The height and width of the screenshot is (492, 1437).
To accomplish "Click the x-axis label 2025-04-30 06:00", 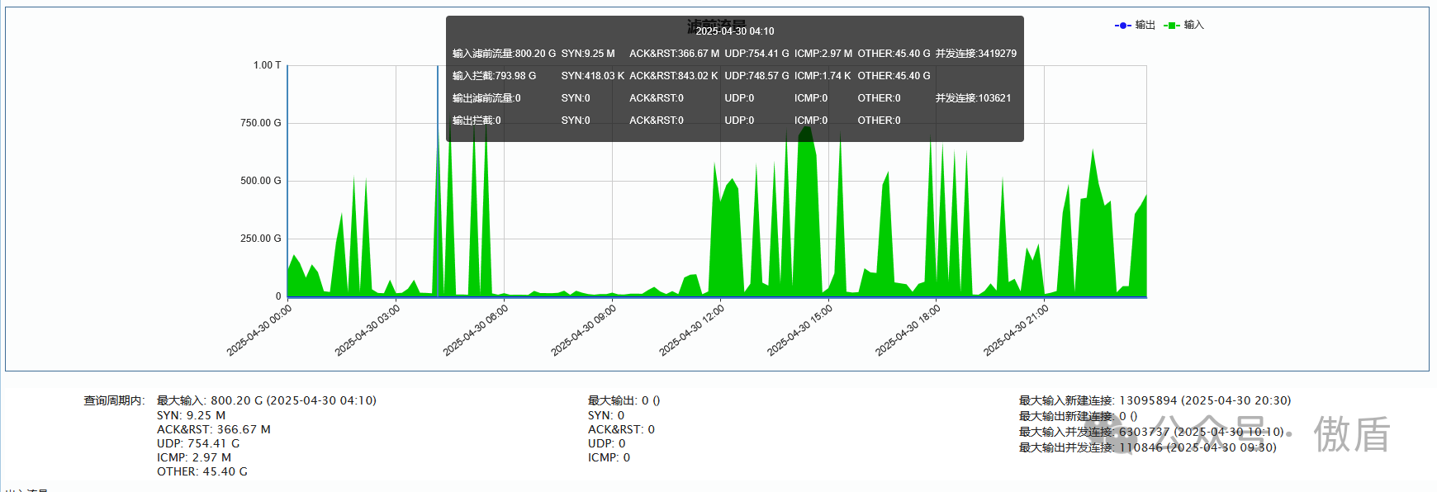I will click(x=476, y=330).
